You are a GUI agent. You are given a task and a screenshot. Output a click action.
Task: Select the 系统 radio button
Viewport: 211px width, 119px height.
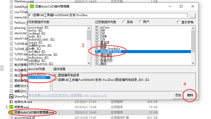pyautogui.click(x=124, y=22)
